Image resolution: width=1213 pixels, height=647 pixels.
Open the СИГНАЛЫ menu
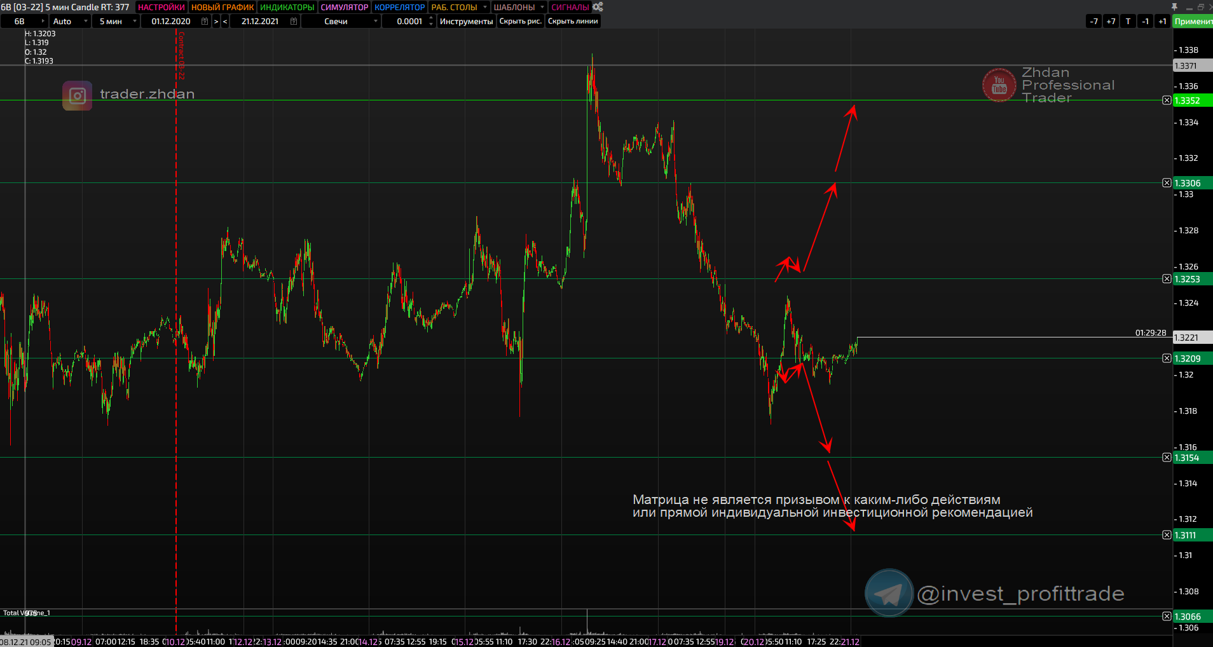tap(570, 7)
